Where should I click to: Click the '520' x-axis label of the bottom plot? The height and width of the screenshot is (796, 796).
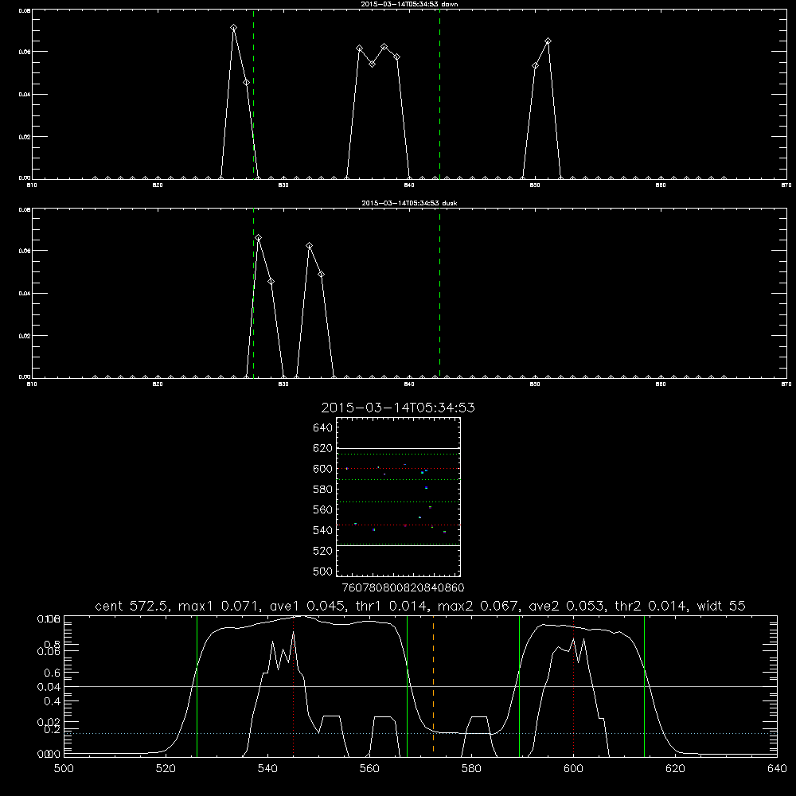click(x=166, y=769)
